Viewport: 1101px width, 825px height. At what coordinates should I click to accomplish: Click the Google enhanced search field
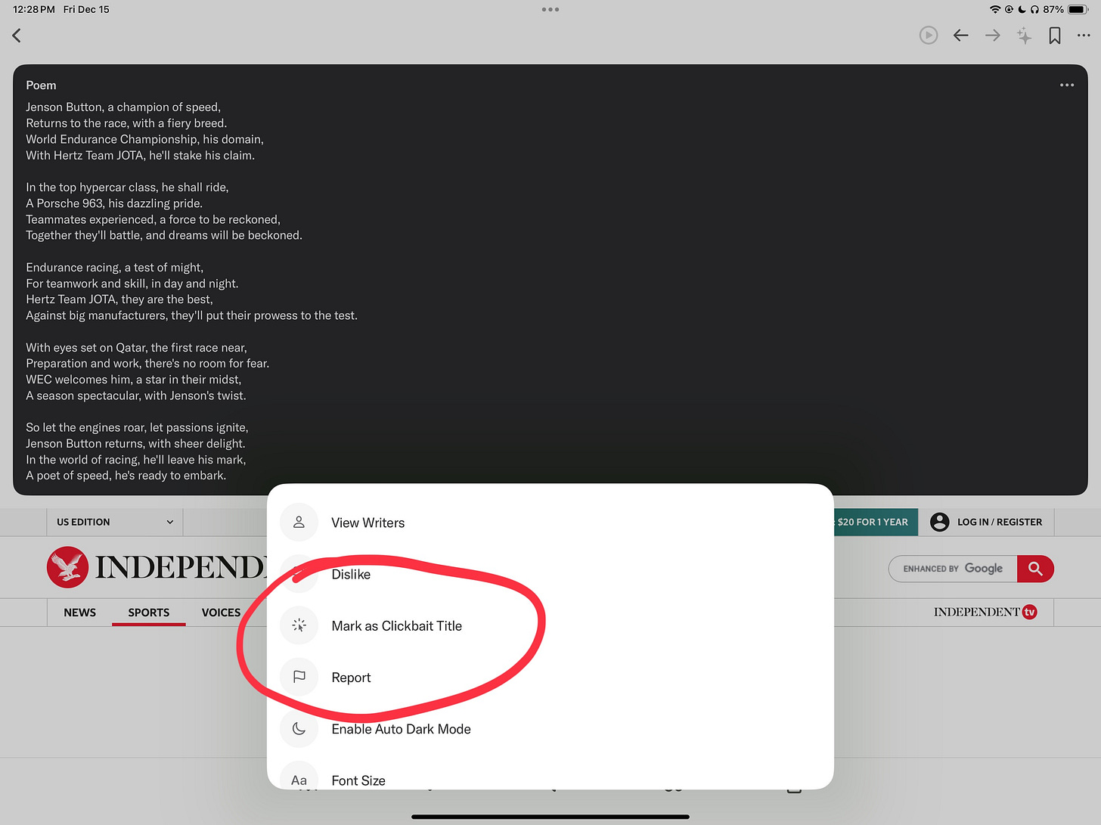(x=953, y=569)
